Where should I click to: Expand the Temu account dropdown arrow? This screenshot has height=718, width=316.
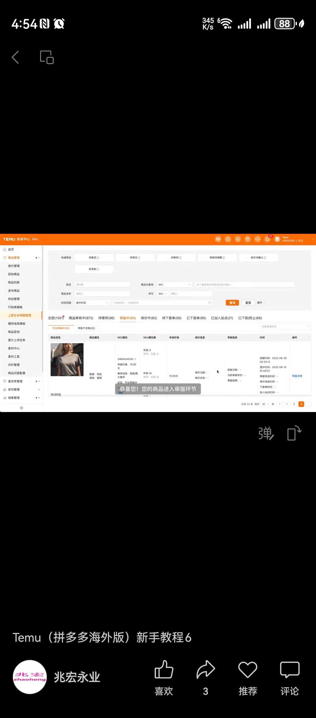312,239
